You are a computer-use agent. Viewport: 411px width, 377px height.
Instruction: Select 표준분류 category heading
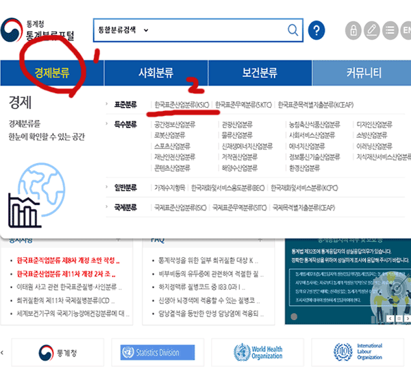[125, 104]
